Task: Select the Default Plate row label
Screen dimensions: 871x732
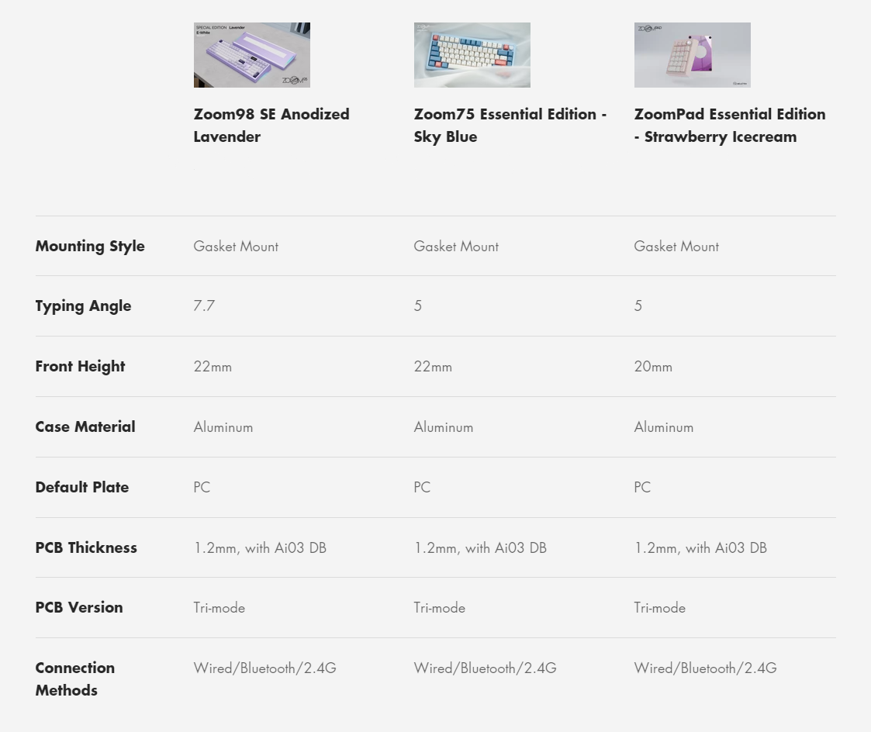Action: click(82, 487)
